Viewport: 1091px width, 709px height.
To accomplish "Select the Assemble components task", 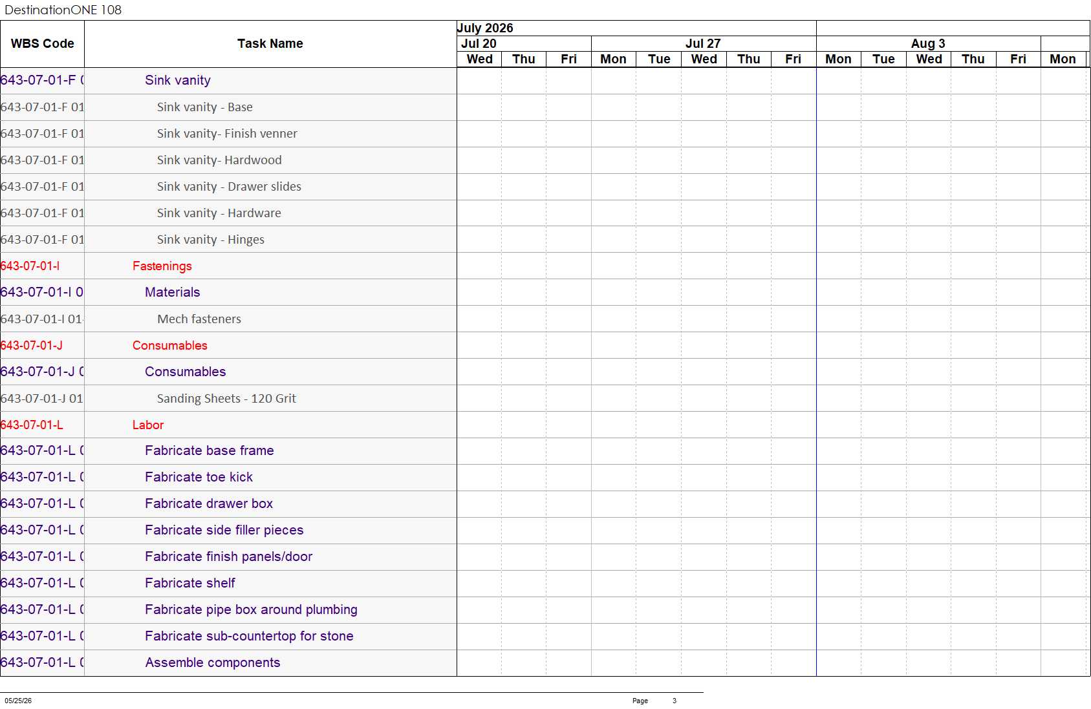I will tap(213, 662).
